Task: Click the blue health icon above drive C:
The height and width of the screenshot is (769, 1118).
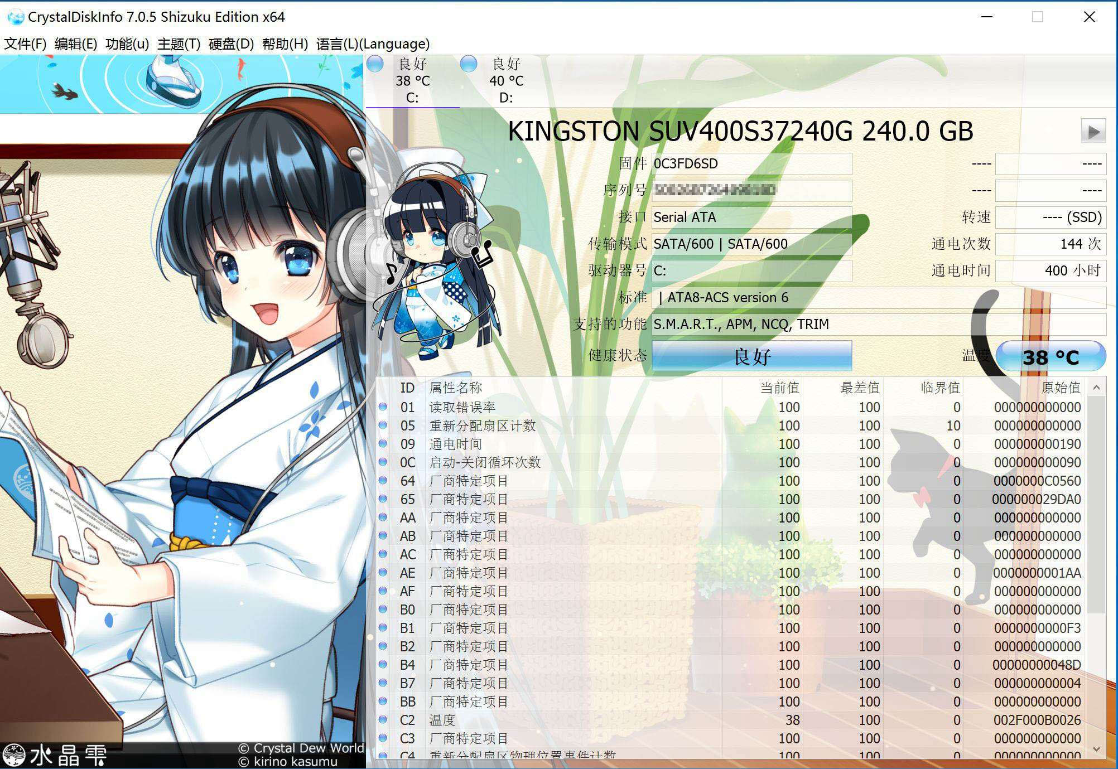Action: pos(375,65)
